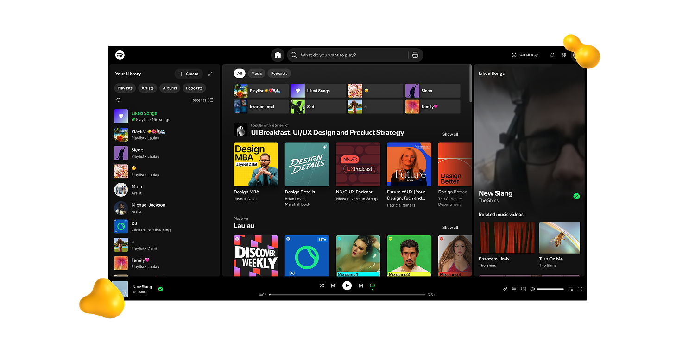Viewport: 695px width, 347px height.
Task: Toggle shuffle mode
Action: (x=322, y=286)
